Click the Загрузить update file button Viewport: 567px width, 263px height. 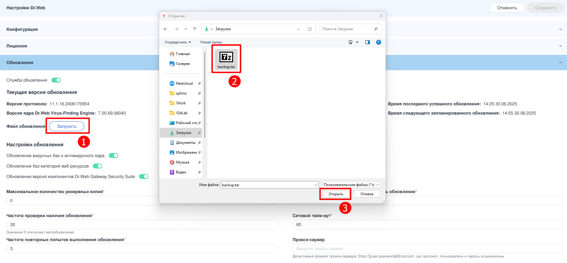67,126
